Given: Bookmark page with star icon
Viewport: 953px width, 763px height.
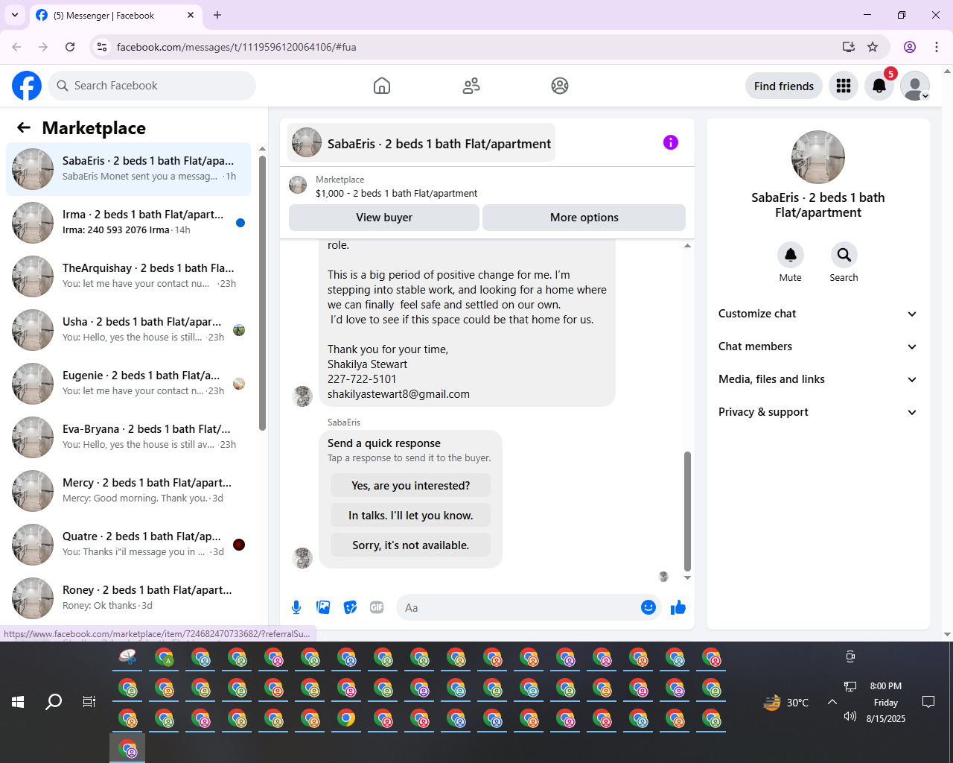Looking at the screenshot, I should (x=873, y=47).
